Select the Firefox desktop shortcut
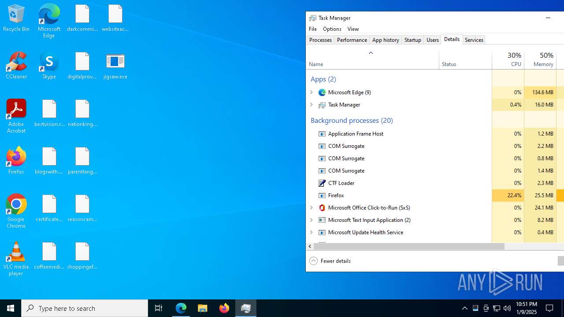 (x=16, y=161)
